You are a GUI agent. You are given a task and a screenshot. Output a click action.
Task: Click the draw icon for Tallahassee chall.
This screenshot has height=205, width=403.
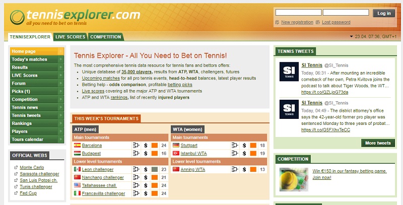click(136, 185)
